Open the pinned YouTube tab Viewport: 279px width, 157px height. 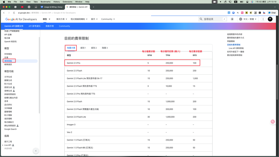coord(22,7)
